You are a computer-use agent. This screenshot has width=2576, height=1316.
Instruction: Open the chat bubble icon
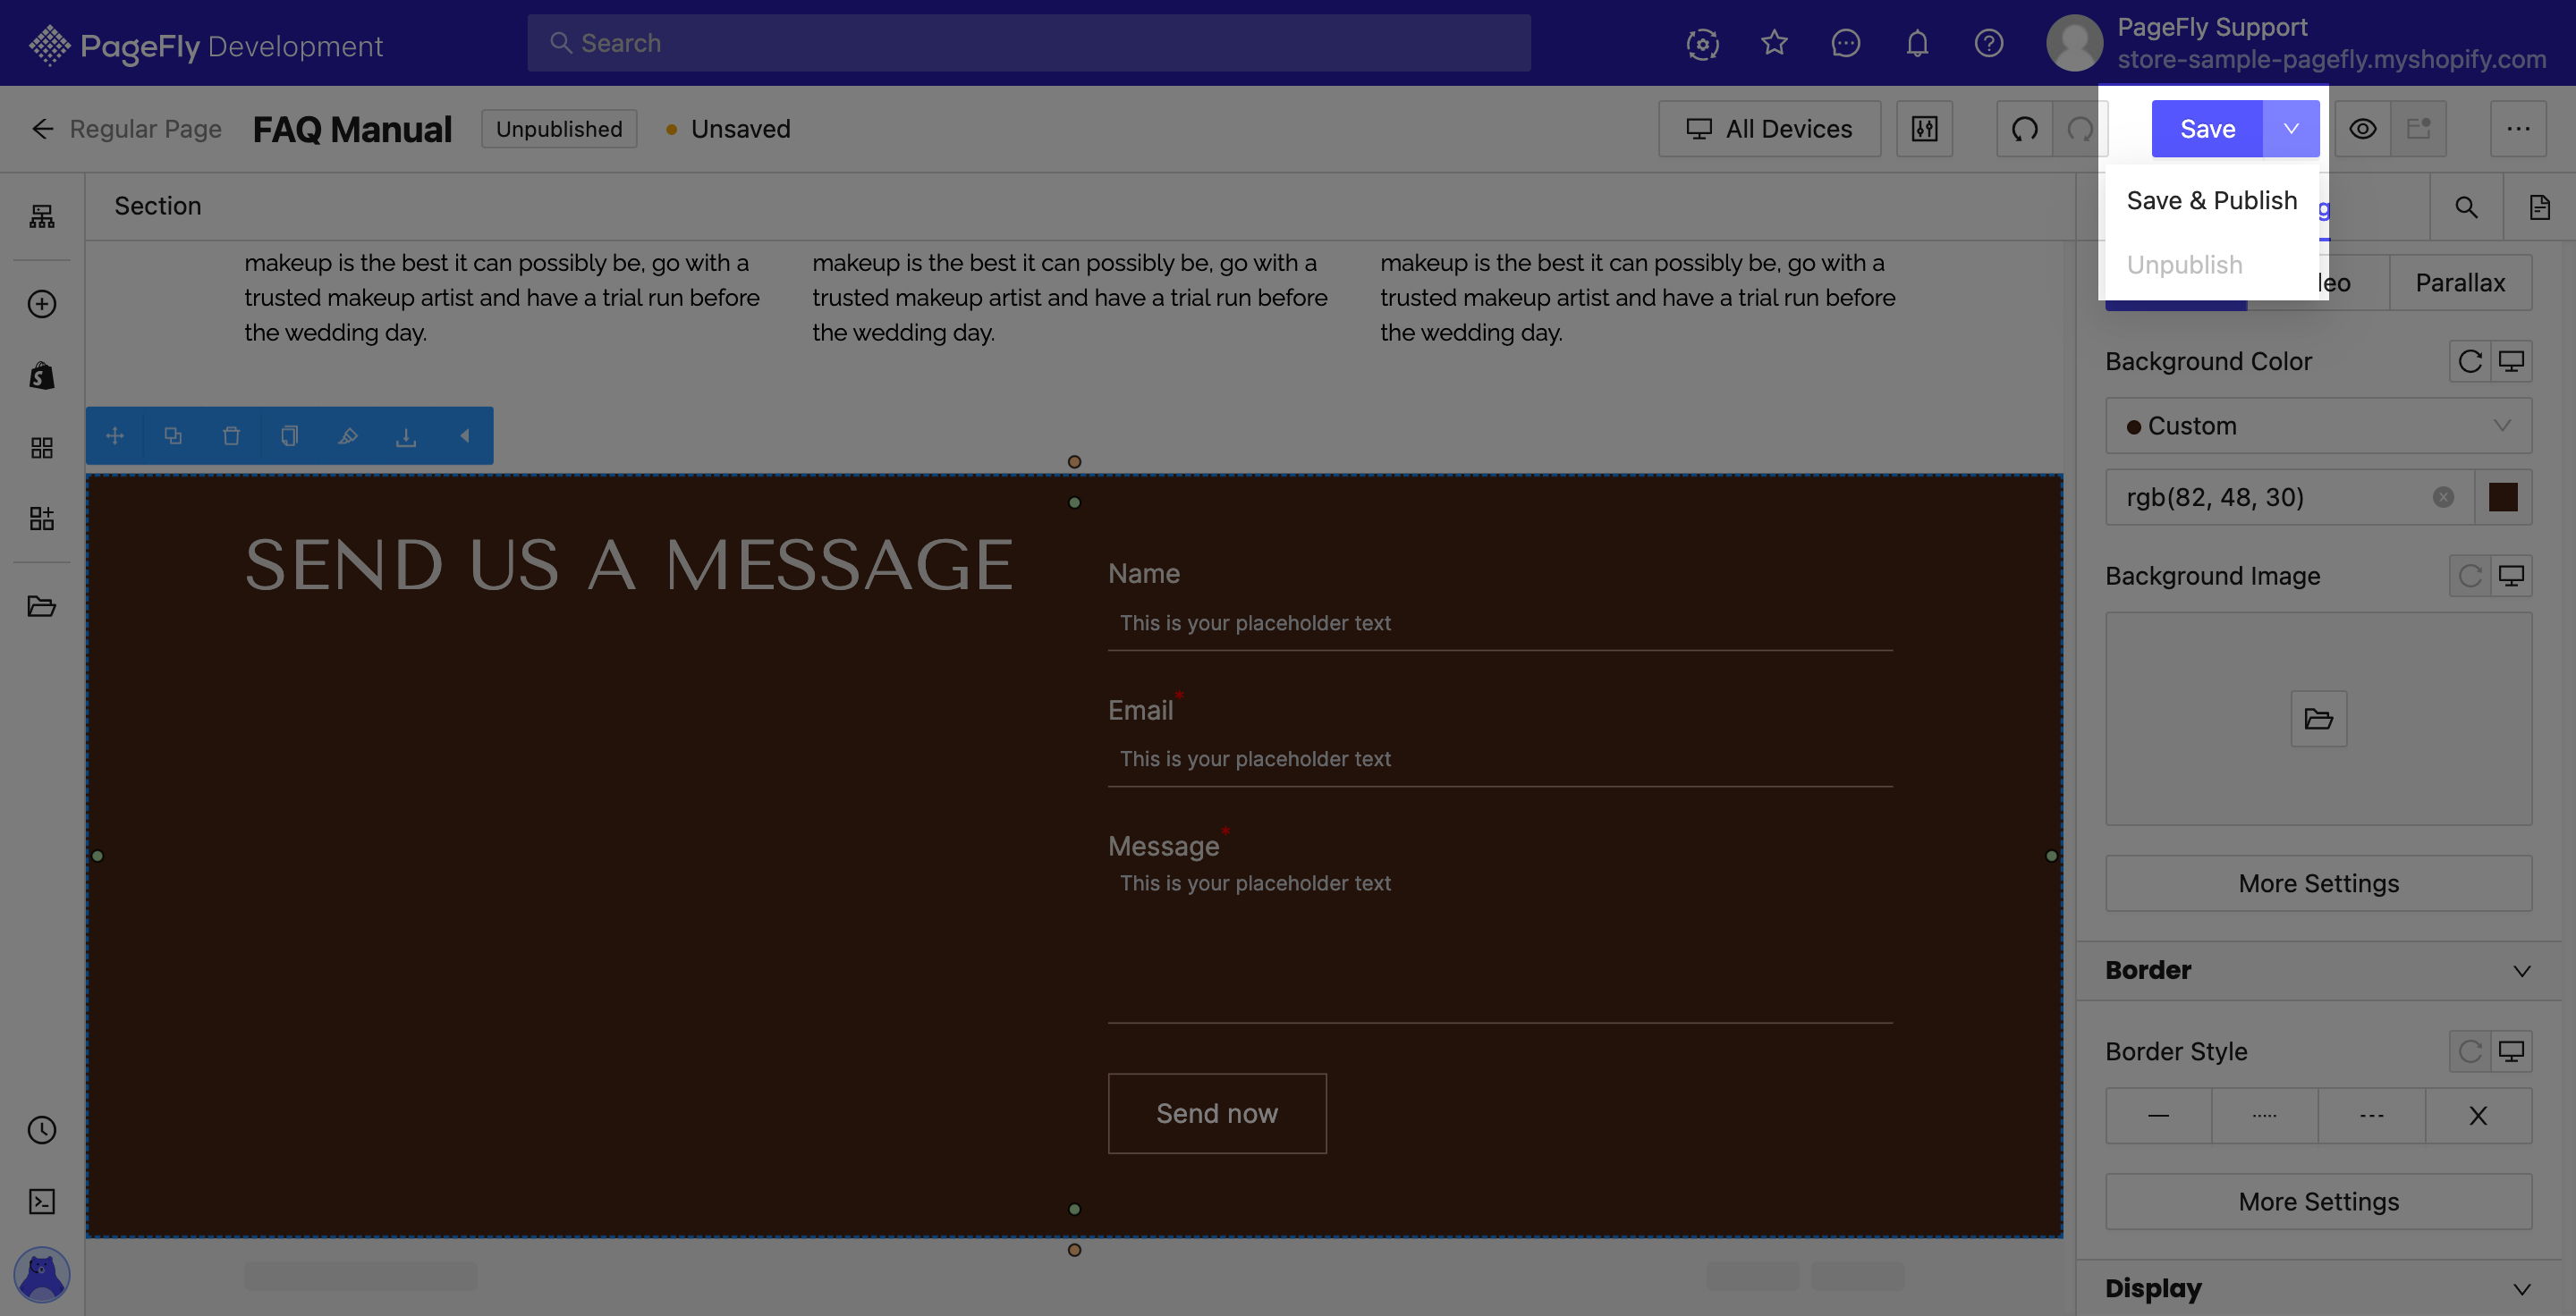click(x=1846, y=43)
